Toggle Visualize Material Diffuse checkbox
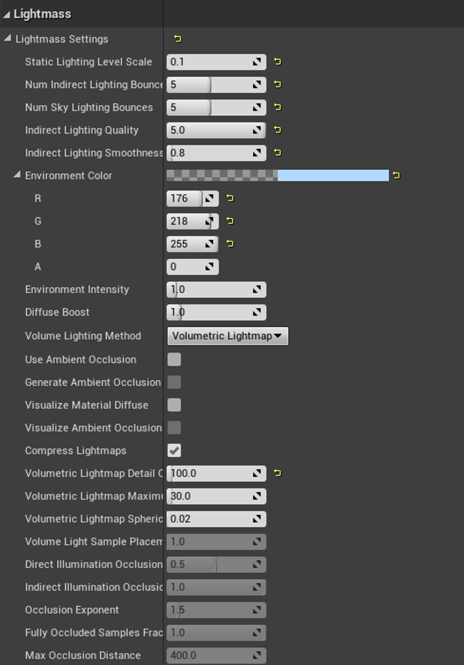 [174, 405]
